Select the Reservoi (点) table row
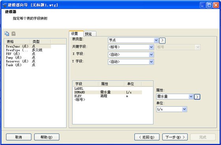 28,61
